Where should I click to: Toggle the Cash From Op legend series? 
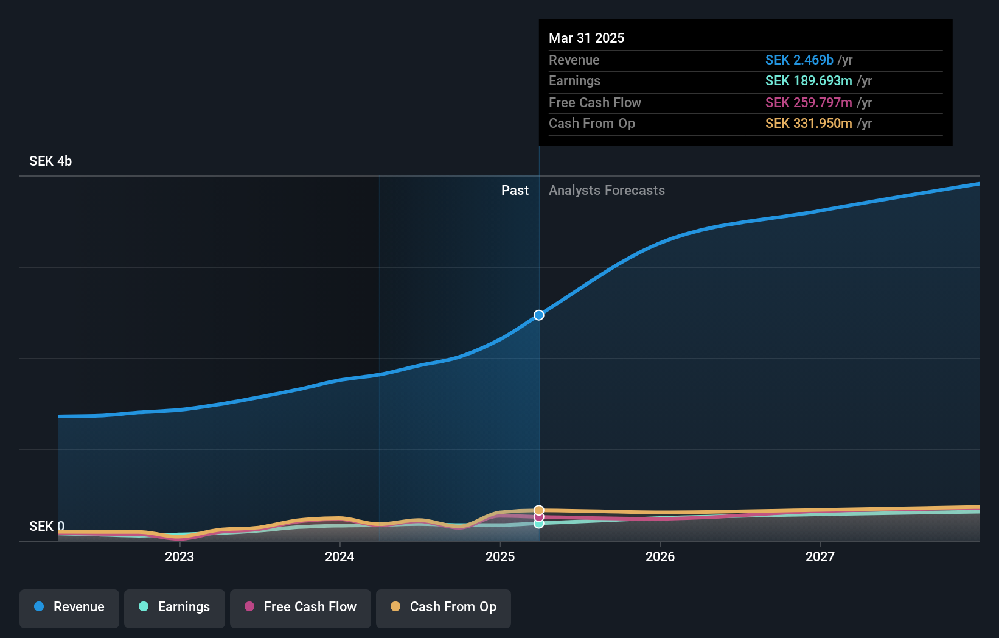click(x=444, y=608)
